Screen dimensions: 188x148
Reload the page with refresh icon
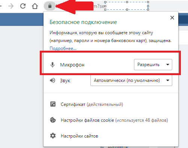click(23, 6)
